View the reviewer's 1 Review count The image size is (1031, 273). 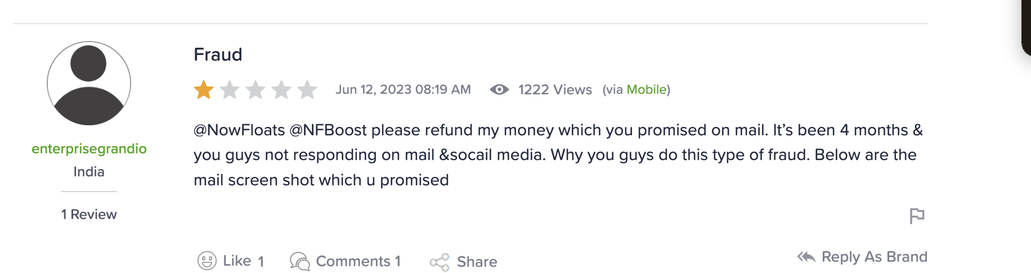tap(89, 215)
